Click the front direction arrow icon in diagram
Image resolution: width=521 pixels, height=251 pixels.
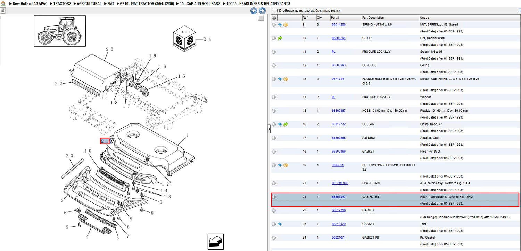click(x=215, y=241)
